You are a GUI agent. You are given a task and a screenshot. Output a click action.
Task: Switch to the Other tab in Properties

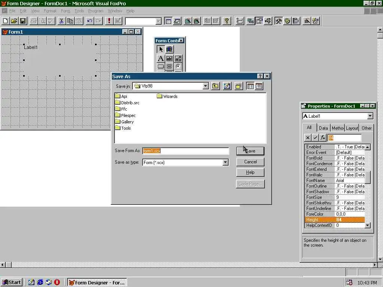(367, 128)
